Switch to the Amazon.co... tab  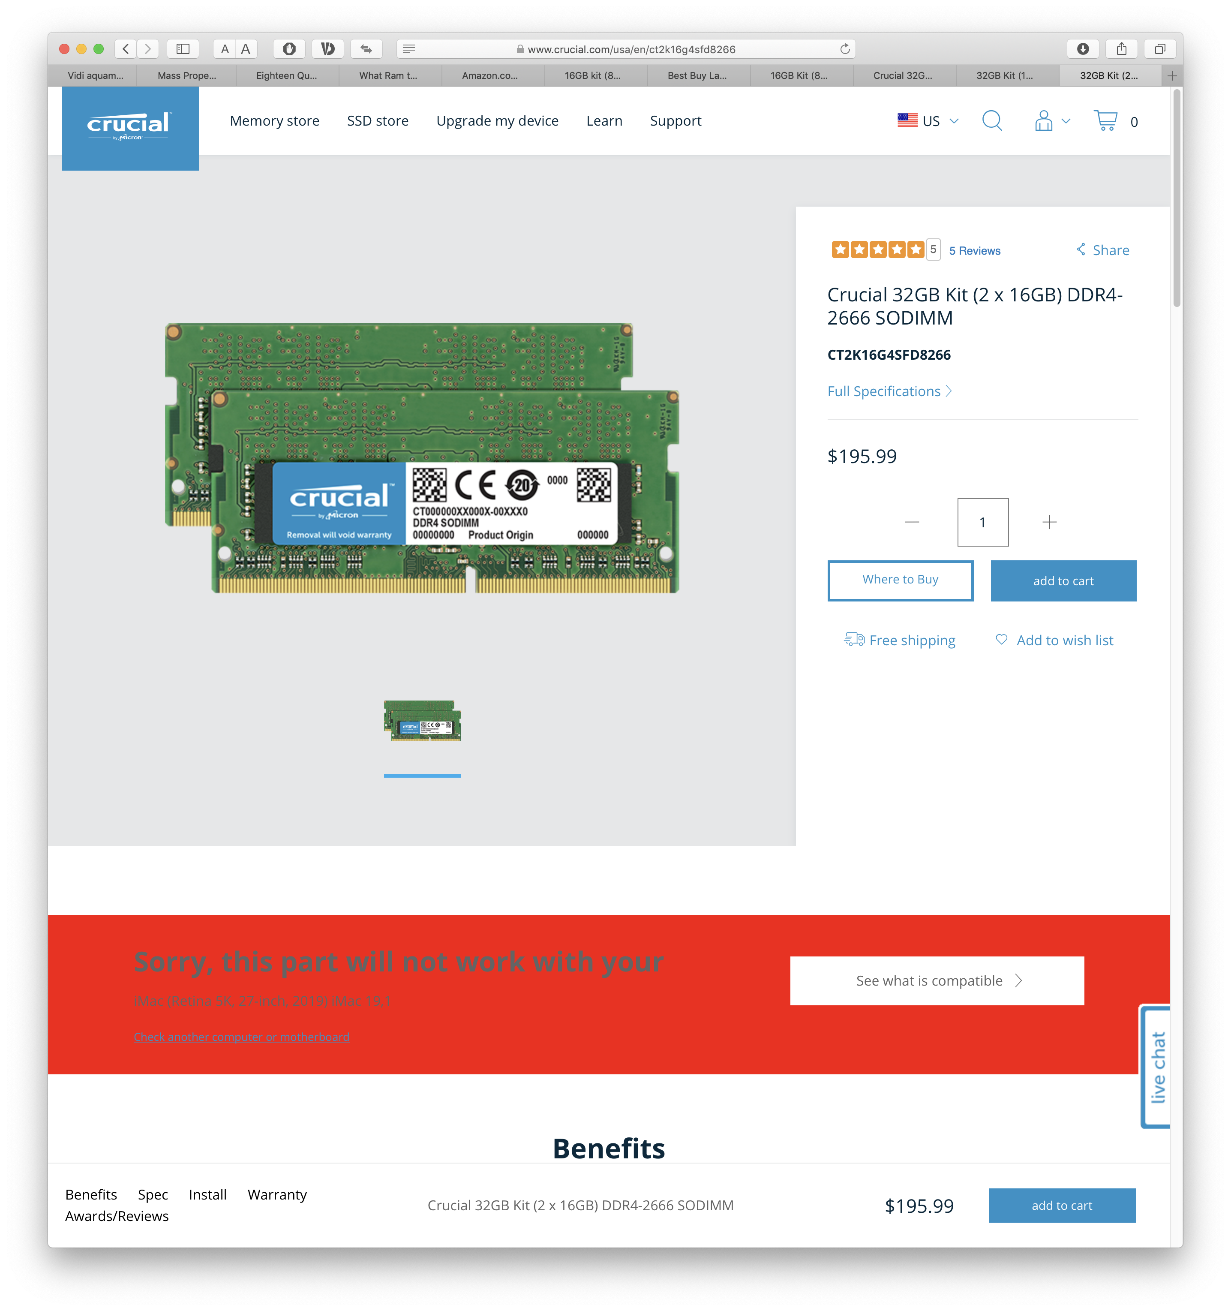[492, 76]
